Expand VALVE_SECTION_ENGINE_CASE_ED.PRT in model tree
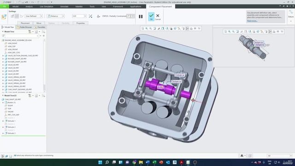295x166 pixels. 3,56
